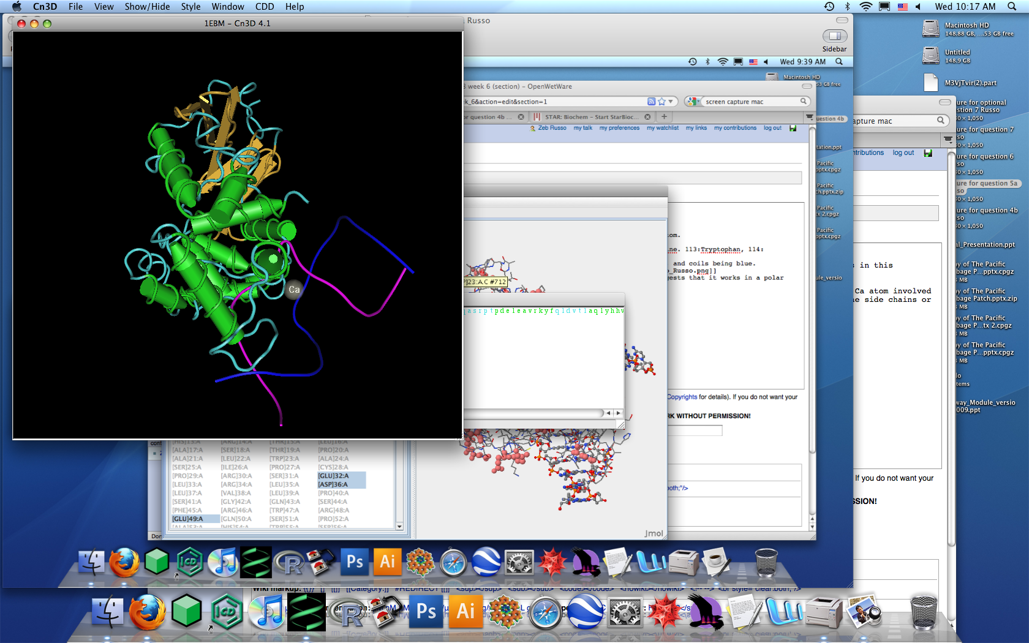This screenshot has width=1029, height=643.
Task: Toggle the Sidebar button in Preview toolbar
Action: point(834,36)
